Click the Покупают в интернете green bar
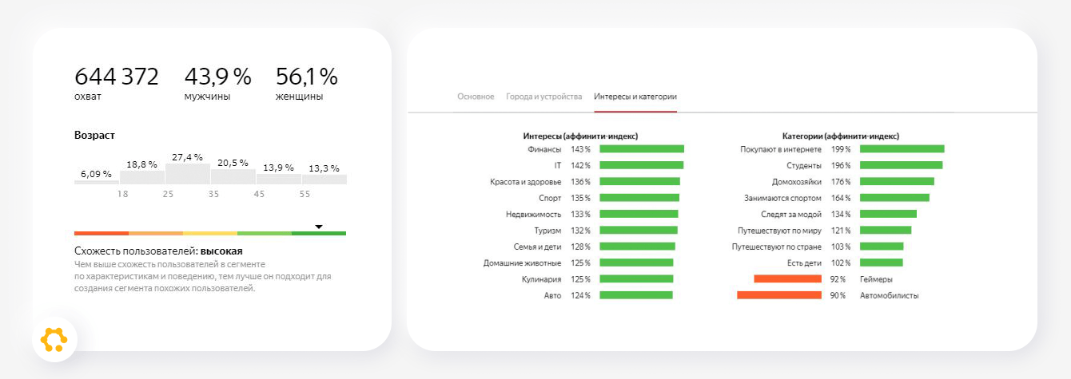 click(x=902, y=149)
